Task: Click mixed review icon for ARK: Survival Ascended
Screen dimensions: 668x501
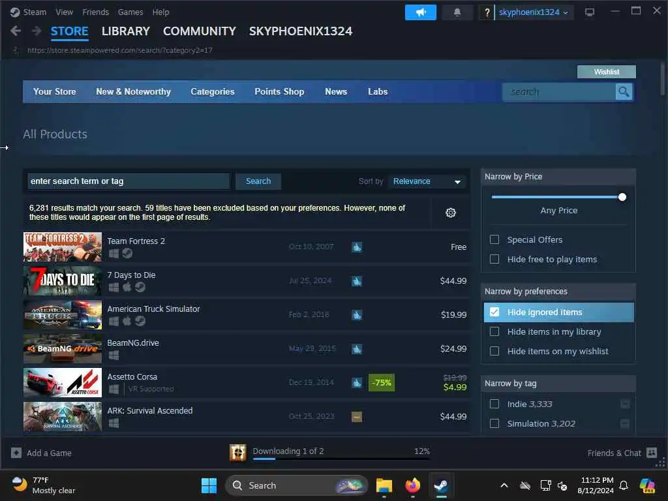Action: coord(357,417)
